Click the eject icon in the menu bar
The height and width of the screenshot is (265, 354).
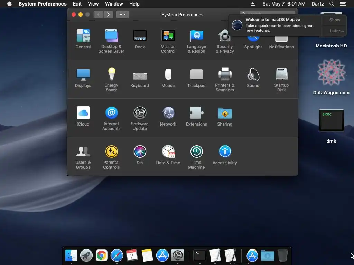253,4
